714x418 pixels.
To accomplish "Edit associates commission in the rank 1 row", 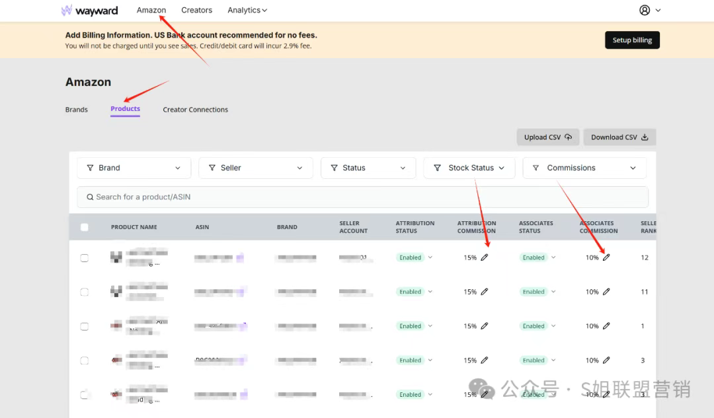I will click(x=606, y=326).
